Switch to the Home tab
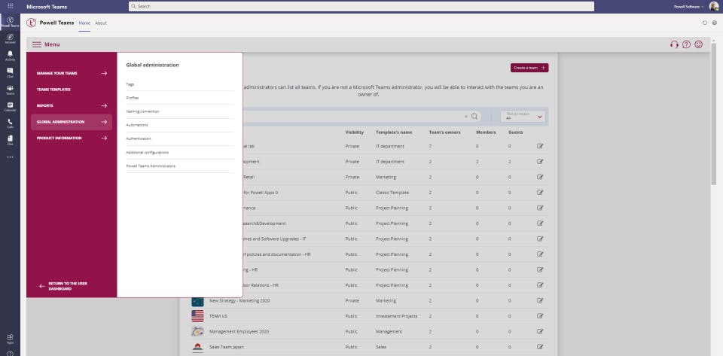This screenshot has height=356, width=723. 84,23
